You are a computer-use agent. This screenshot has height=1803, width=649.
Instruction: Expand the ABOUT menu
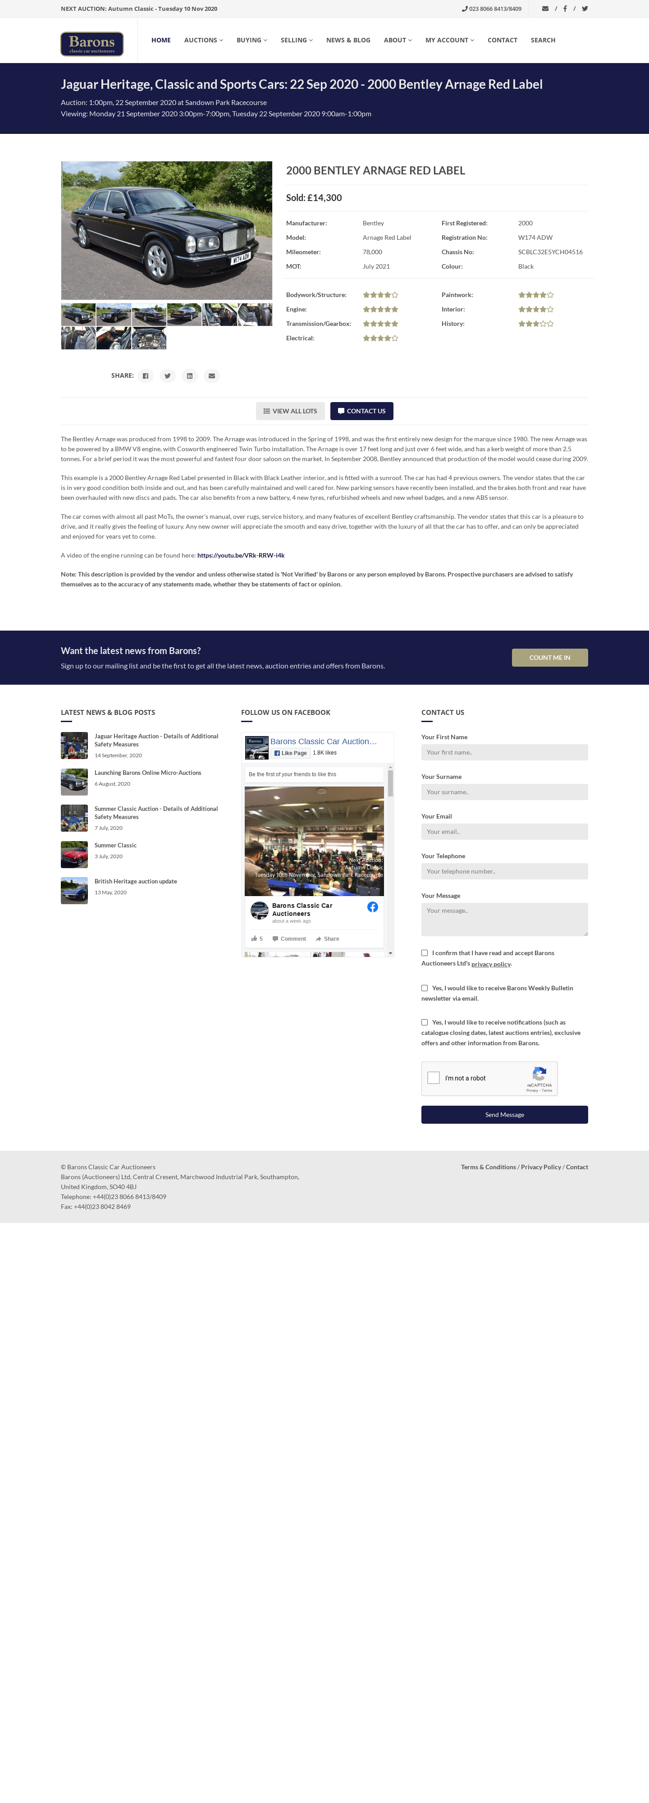398,40
